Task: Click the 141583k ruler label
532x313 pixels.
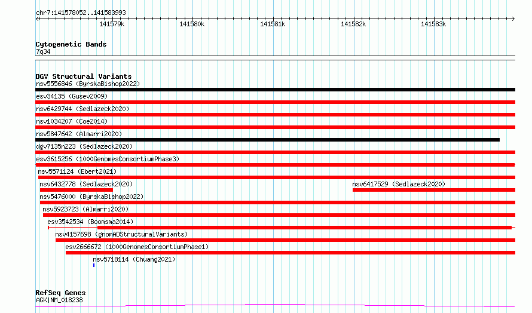Action: (x=433, y=24)
